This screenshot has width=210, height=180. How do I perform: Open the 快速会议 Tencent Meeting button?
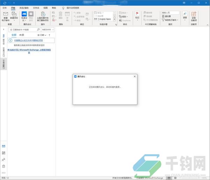pos(24,16)
